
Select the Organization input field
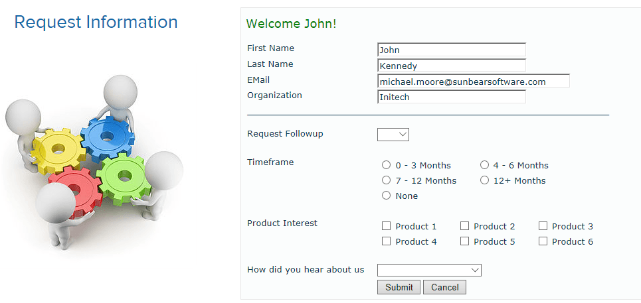pyautogui.click(x=452, y=97)
